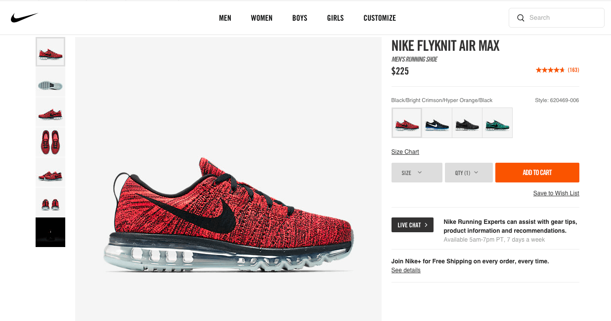This screenshot has width=611, height=321.
Task: Open the Size Chart link
Action: 405,152
